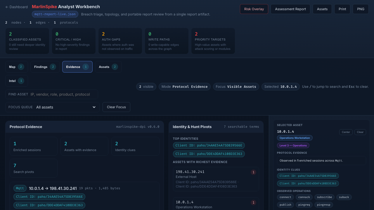374x210 pixels.
Task: Center the view on asset 10.0.1.4
Action: coord(346,132)
